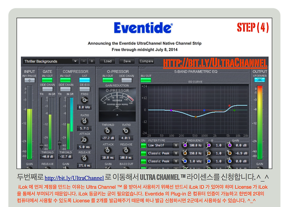288x207 pixels.
Task: Click the Load button
Action: (x=108, y=61)
